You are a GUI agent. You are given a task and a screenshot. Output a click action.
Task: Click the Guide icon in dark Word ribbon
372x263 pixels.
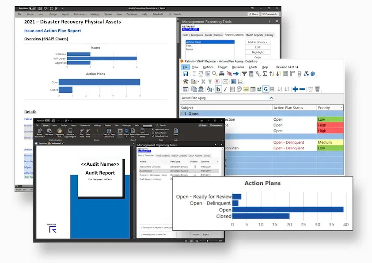click(x=176, y=131)
